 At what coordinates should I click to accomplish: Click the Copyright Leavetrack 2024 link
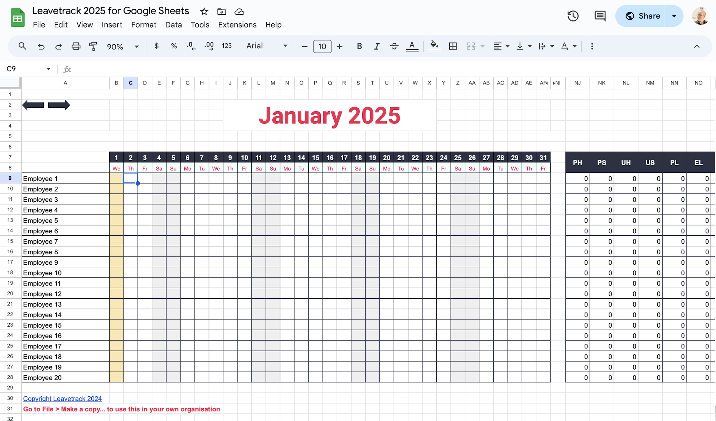point(62,398)
